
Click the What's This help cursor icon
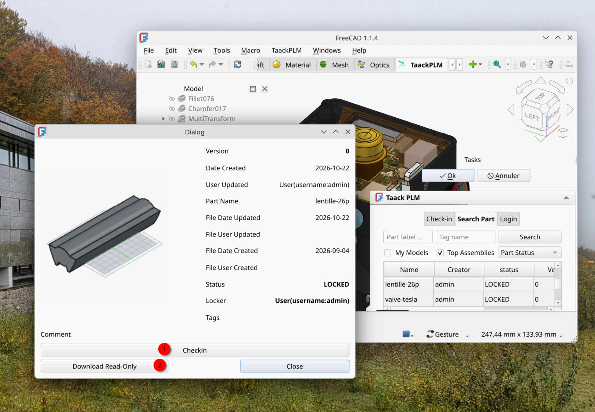pyautogui.click(x=549, y=65)
